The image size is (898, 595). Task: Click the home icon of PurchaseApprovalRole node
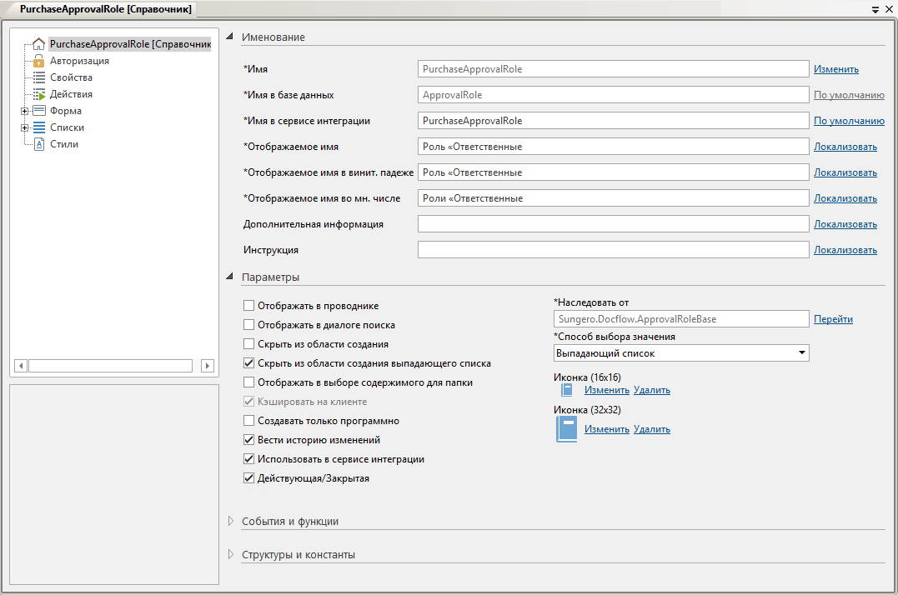[x=38, y=44]
